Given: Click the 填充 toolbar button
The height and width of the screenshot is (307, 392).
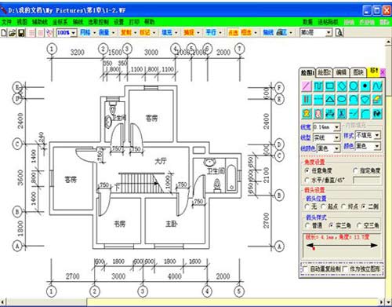Looking at the screenshot, I should [x=167, y=32].
